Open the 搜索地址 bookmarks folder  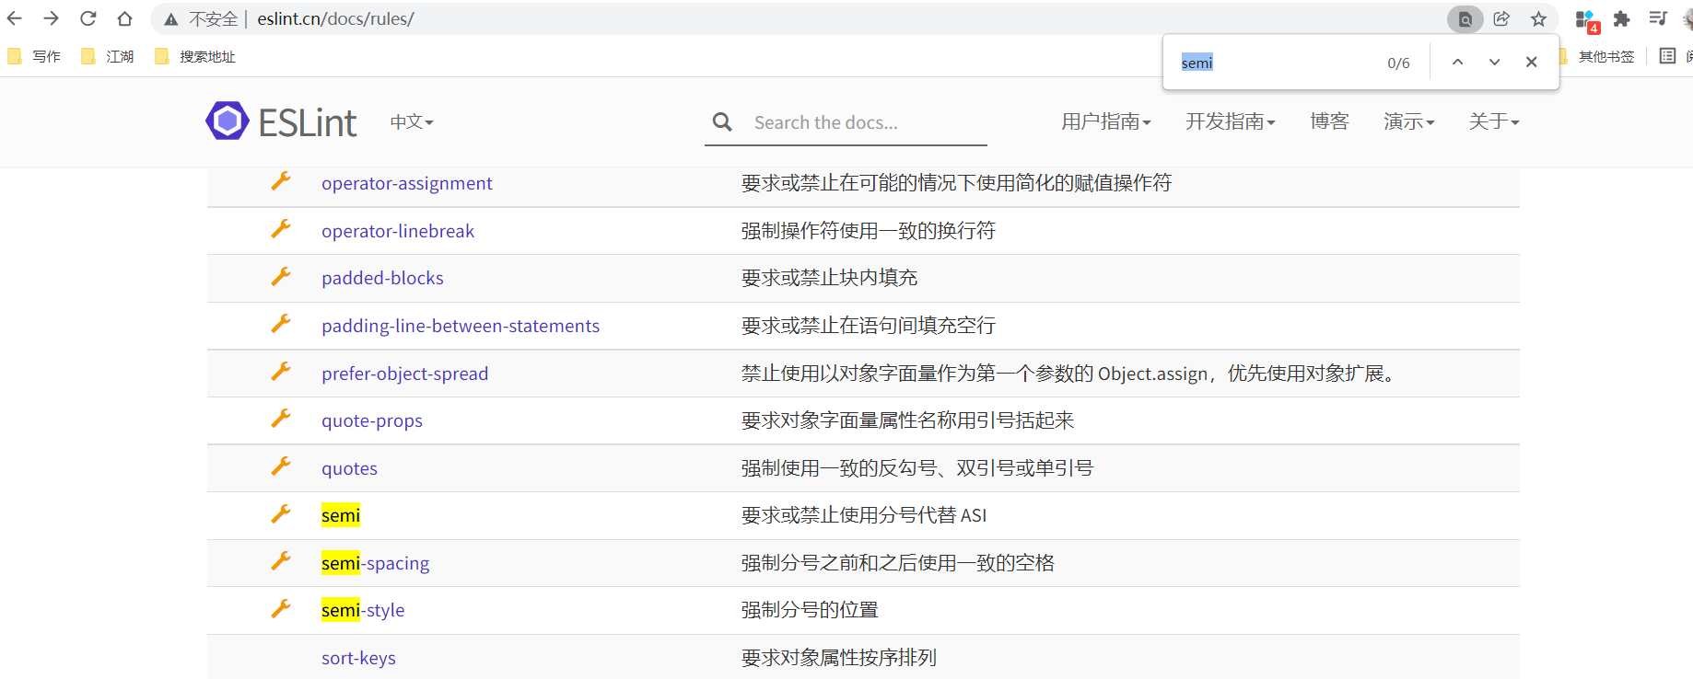[195, 57]
